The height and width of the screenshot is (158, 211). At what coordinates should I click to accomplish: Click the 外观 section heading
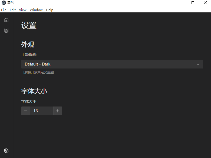28,44
